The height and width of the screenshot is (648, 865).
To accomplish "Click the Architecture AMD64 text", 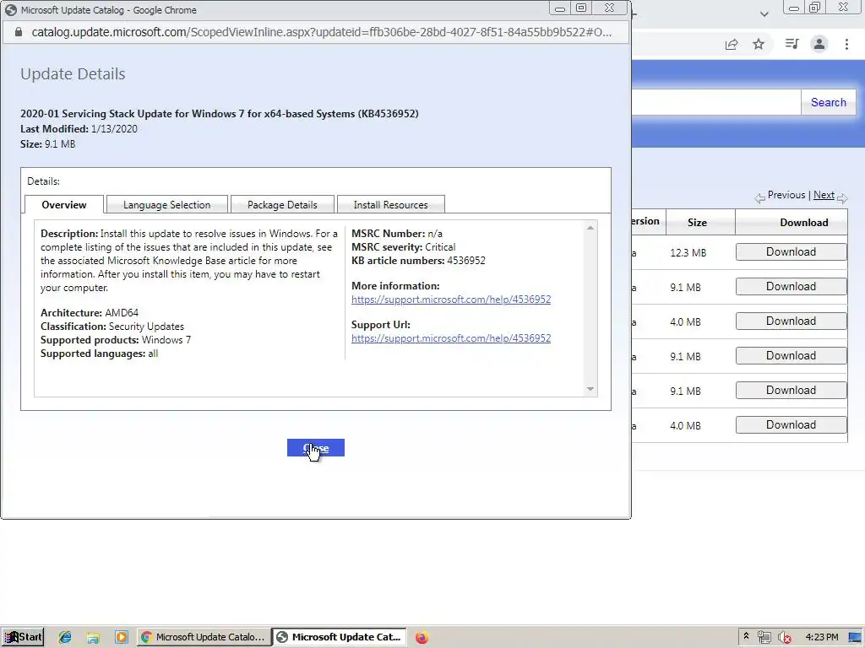I will point(90,312).
